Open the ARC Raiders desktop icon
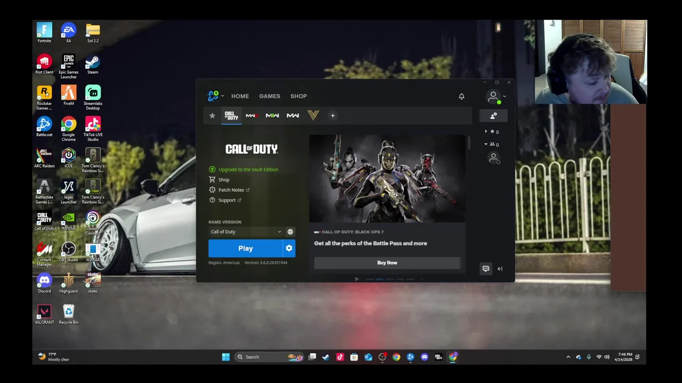Image resolution: width=682 pixels, height=383 pixels. click(44, 158)
